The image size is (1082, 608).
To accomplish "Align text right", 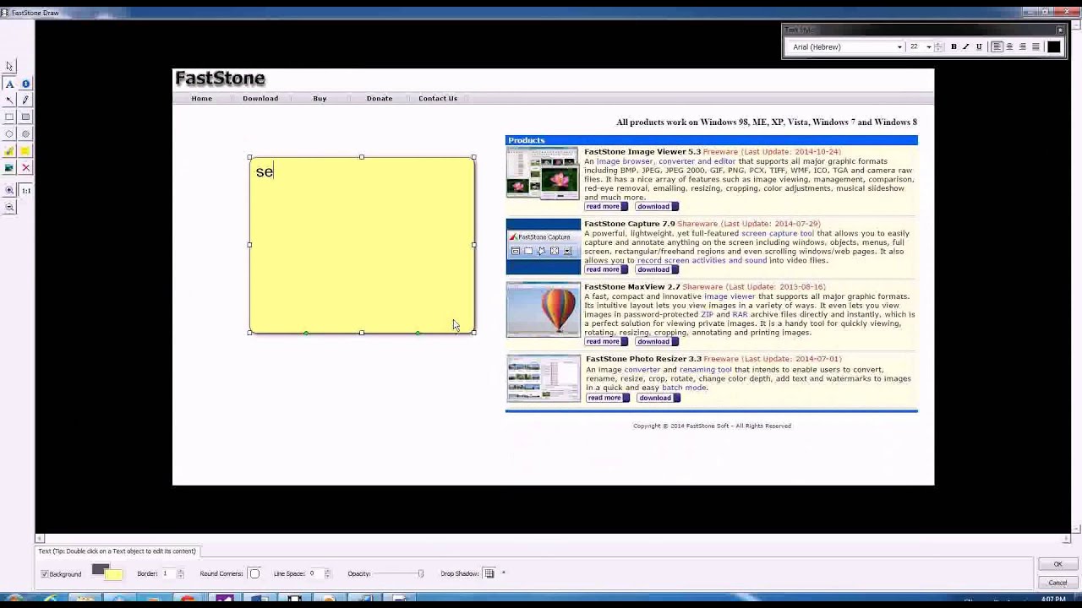I will (1022, 47).
